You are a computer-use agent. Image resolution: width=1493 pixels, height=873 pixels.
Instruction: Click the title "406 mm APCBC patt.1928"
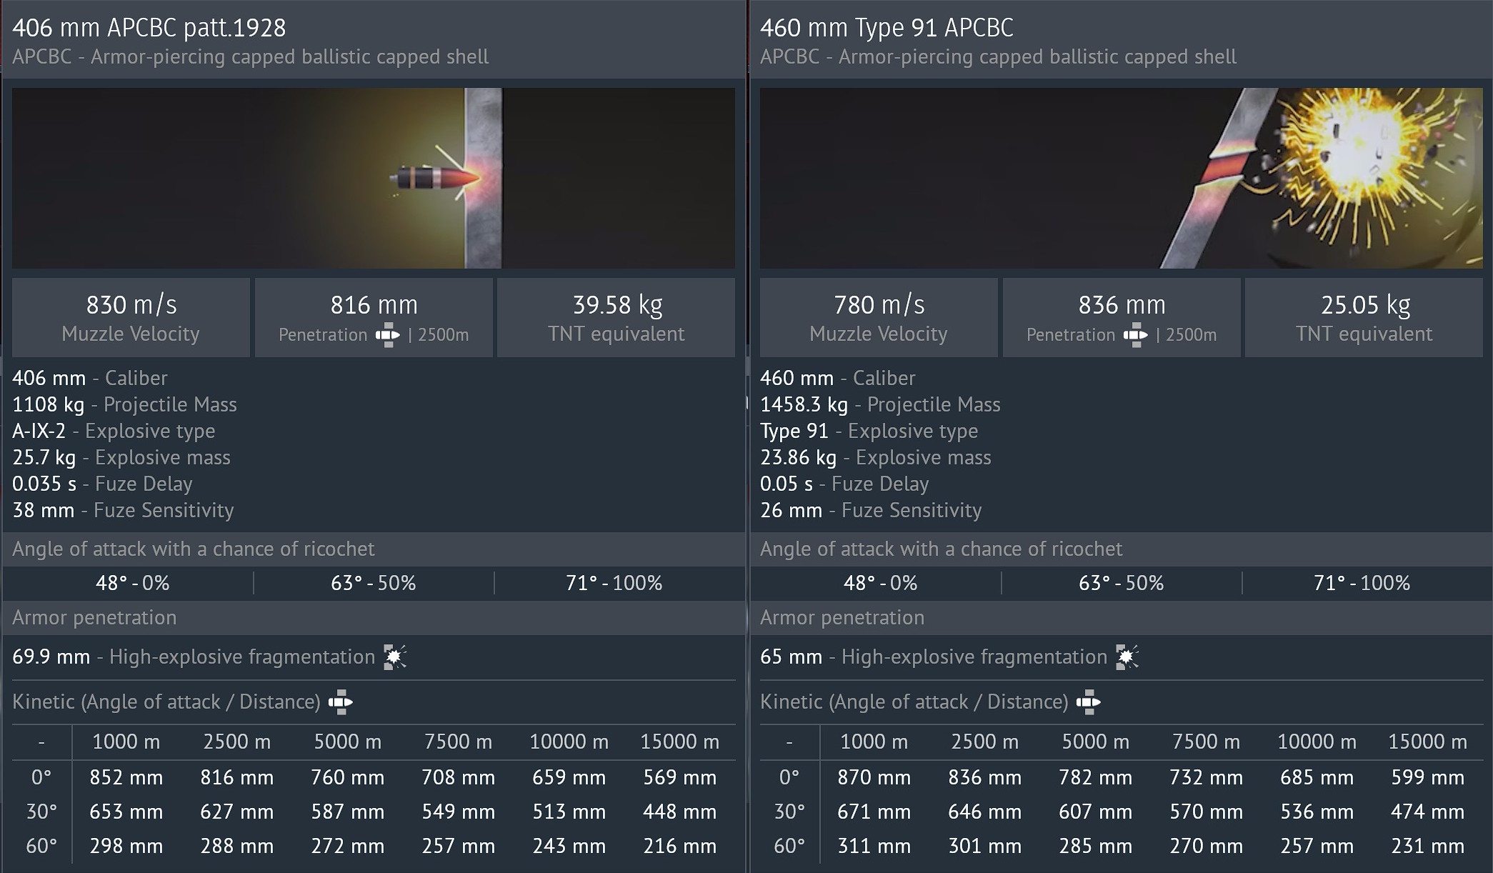pos(149,28)
